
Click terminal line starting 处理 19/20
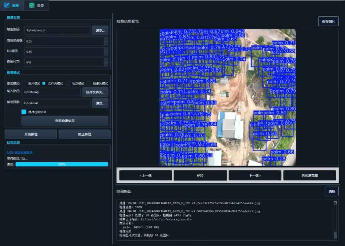(x=190, y=203)
